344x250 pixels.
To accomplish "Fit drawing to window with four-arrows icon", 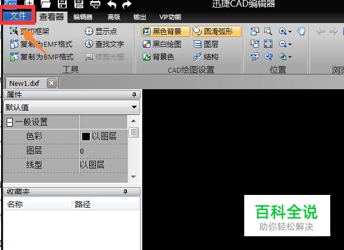I will [268, 44].
